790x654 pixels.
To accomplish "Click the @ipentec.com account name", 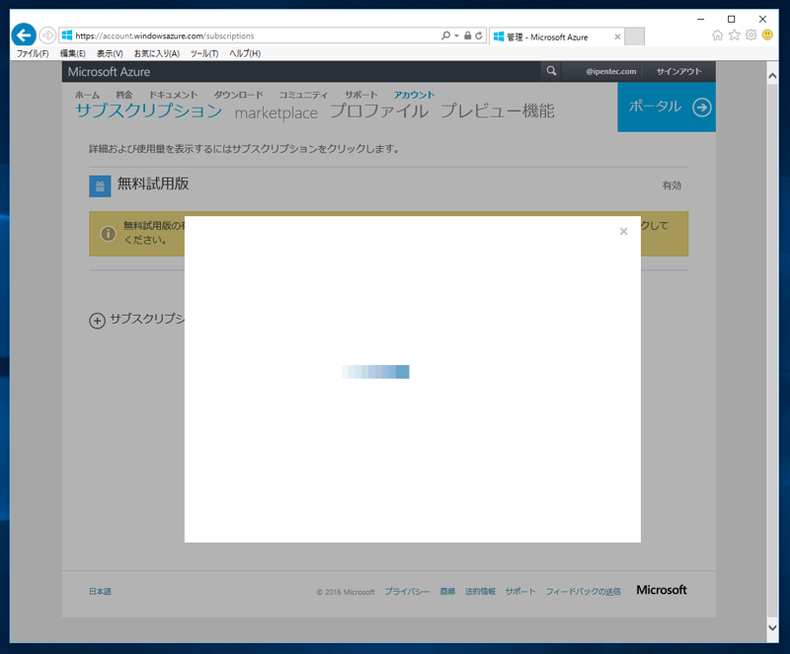I will [610, 71].
